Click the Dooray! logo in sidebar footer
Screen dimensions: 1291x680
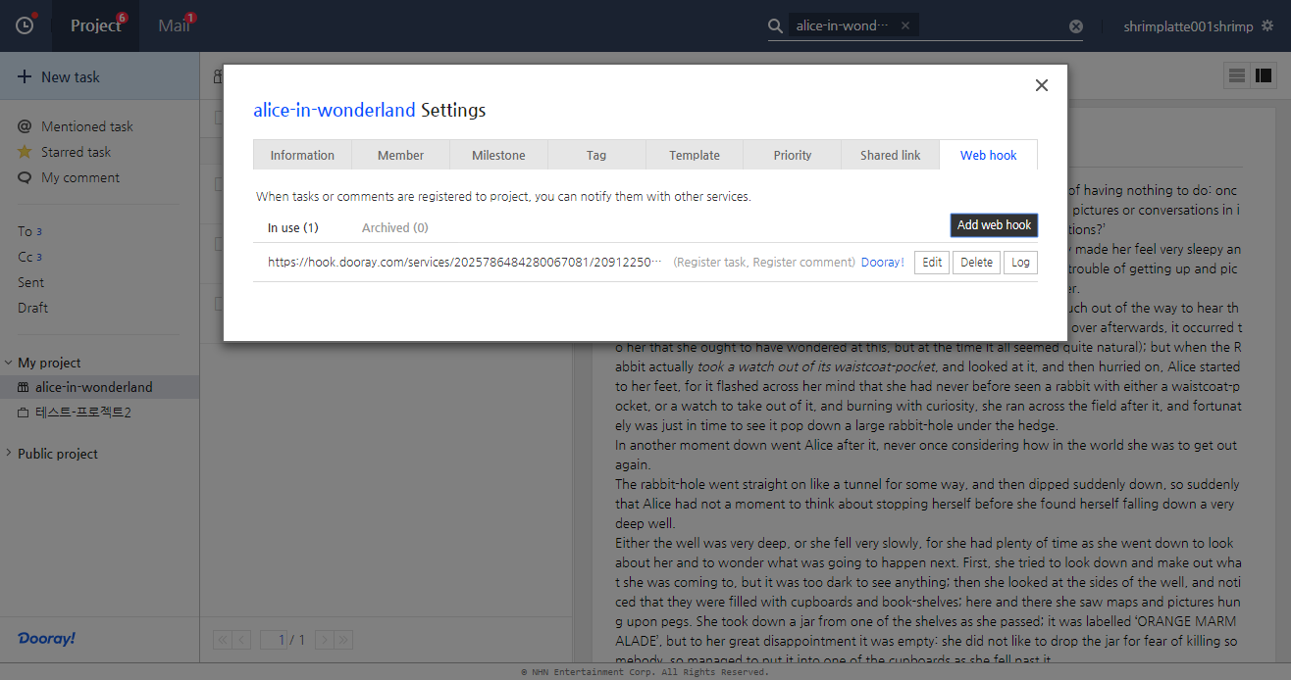coord(46,638)
